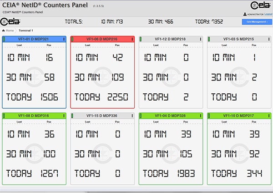273x193 pixels.
Task: Open options menu for VF1-06 D MDP216
Action: point(132,39)
